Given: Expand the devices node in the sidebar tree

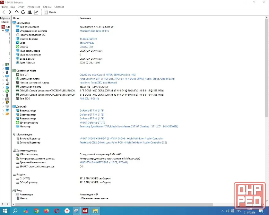Looking at the screenshot, I should (3, 95).
